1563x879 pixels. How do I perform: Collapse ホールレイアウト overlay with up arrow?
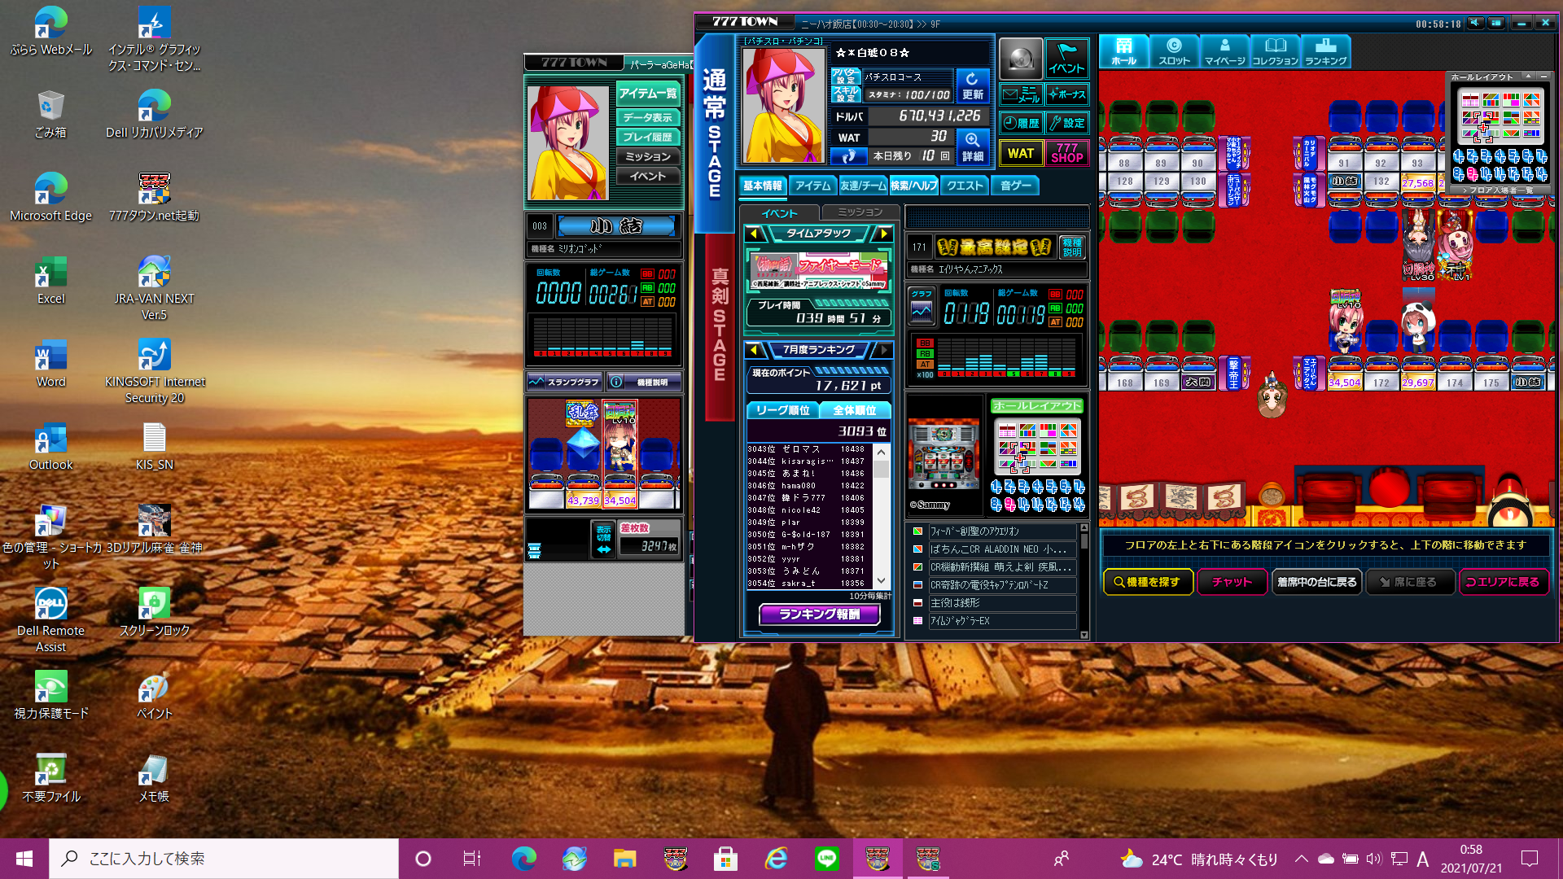[x=1528, y=77]
